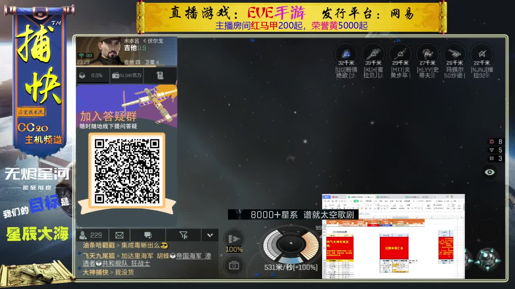
Task: Open the eye-shaped overview icon
Action: 489,172
